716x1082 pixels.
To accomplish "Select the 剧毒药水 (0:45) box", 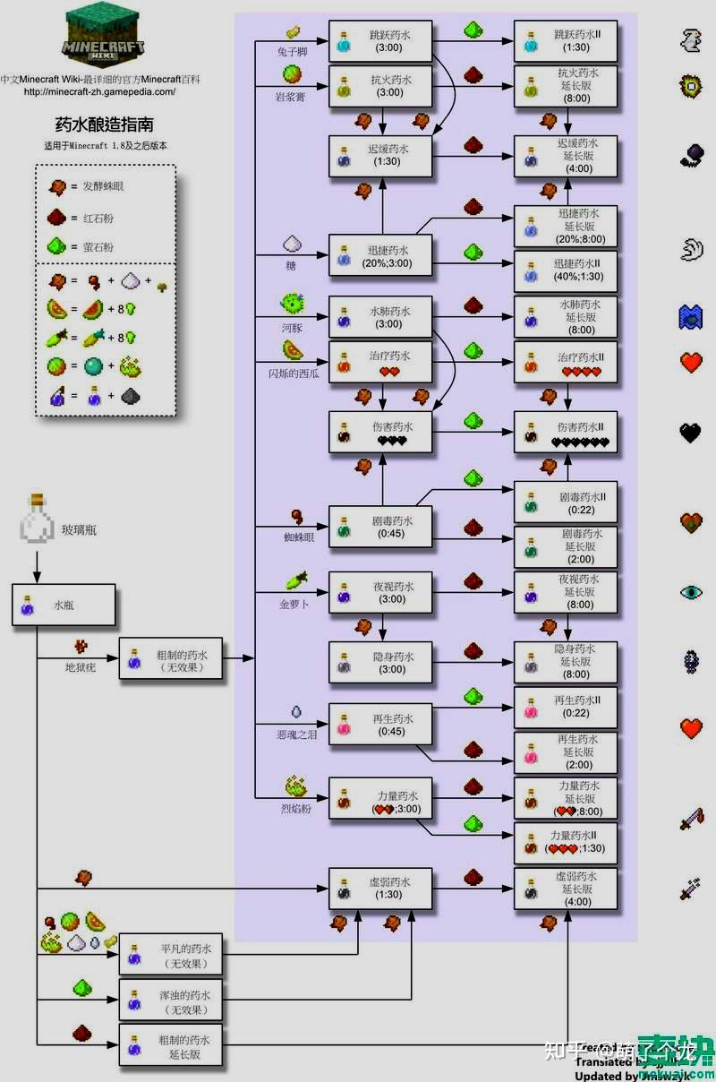I will click(381, 527).
